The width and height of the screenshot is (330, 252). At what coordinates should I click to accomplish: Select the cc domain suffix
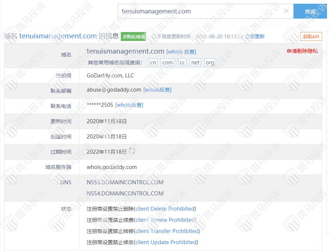pyautogui.click(x=182, y=63)
